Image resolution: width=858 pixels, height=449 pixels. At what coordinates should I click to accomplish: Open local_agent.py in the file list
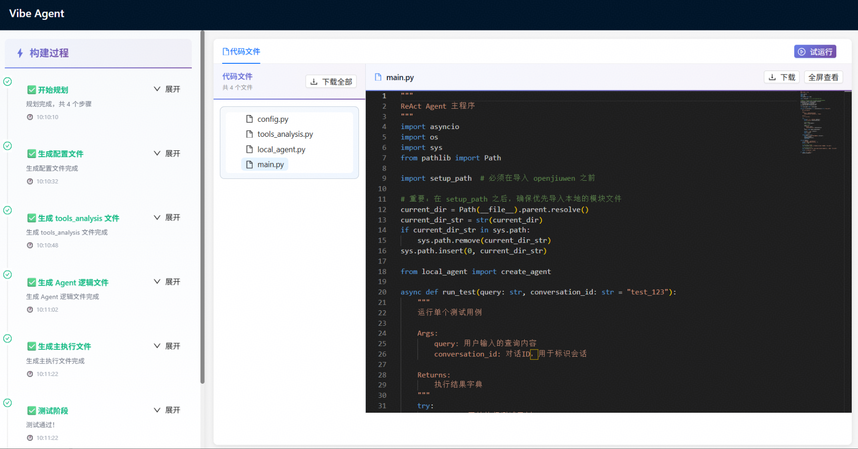(281, 149)
